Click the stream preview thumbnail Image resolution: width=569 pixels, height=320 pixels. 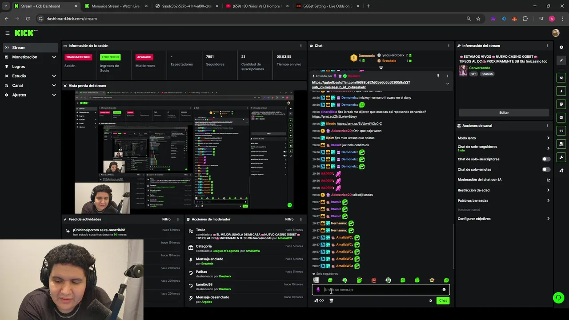[184, 152]
